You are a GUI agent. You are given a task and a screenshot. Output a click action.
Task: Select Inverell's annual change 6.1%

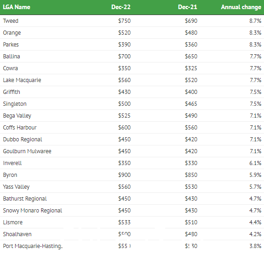255,163
